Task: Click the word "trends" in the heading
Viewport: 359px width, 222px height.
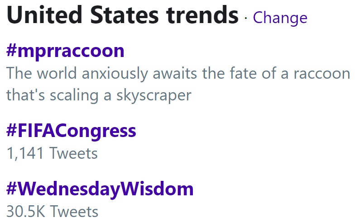Action: click(202, 15)
